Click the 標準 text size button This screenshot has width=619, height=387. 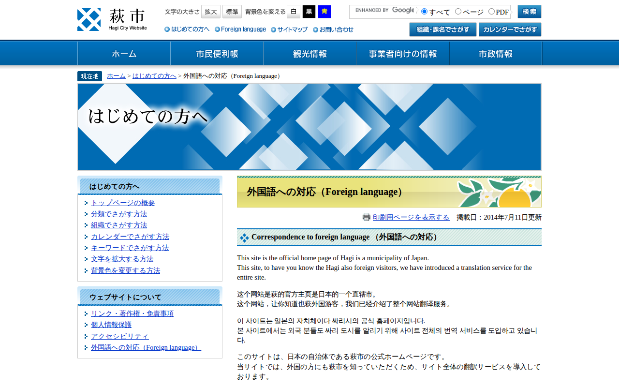(x=232, y=12)
